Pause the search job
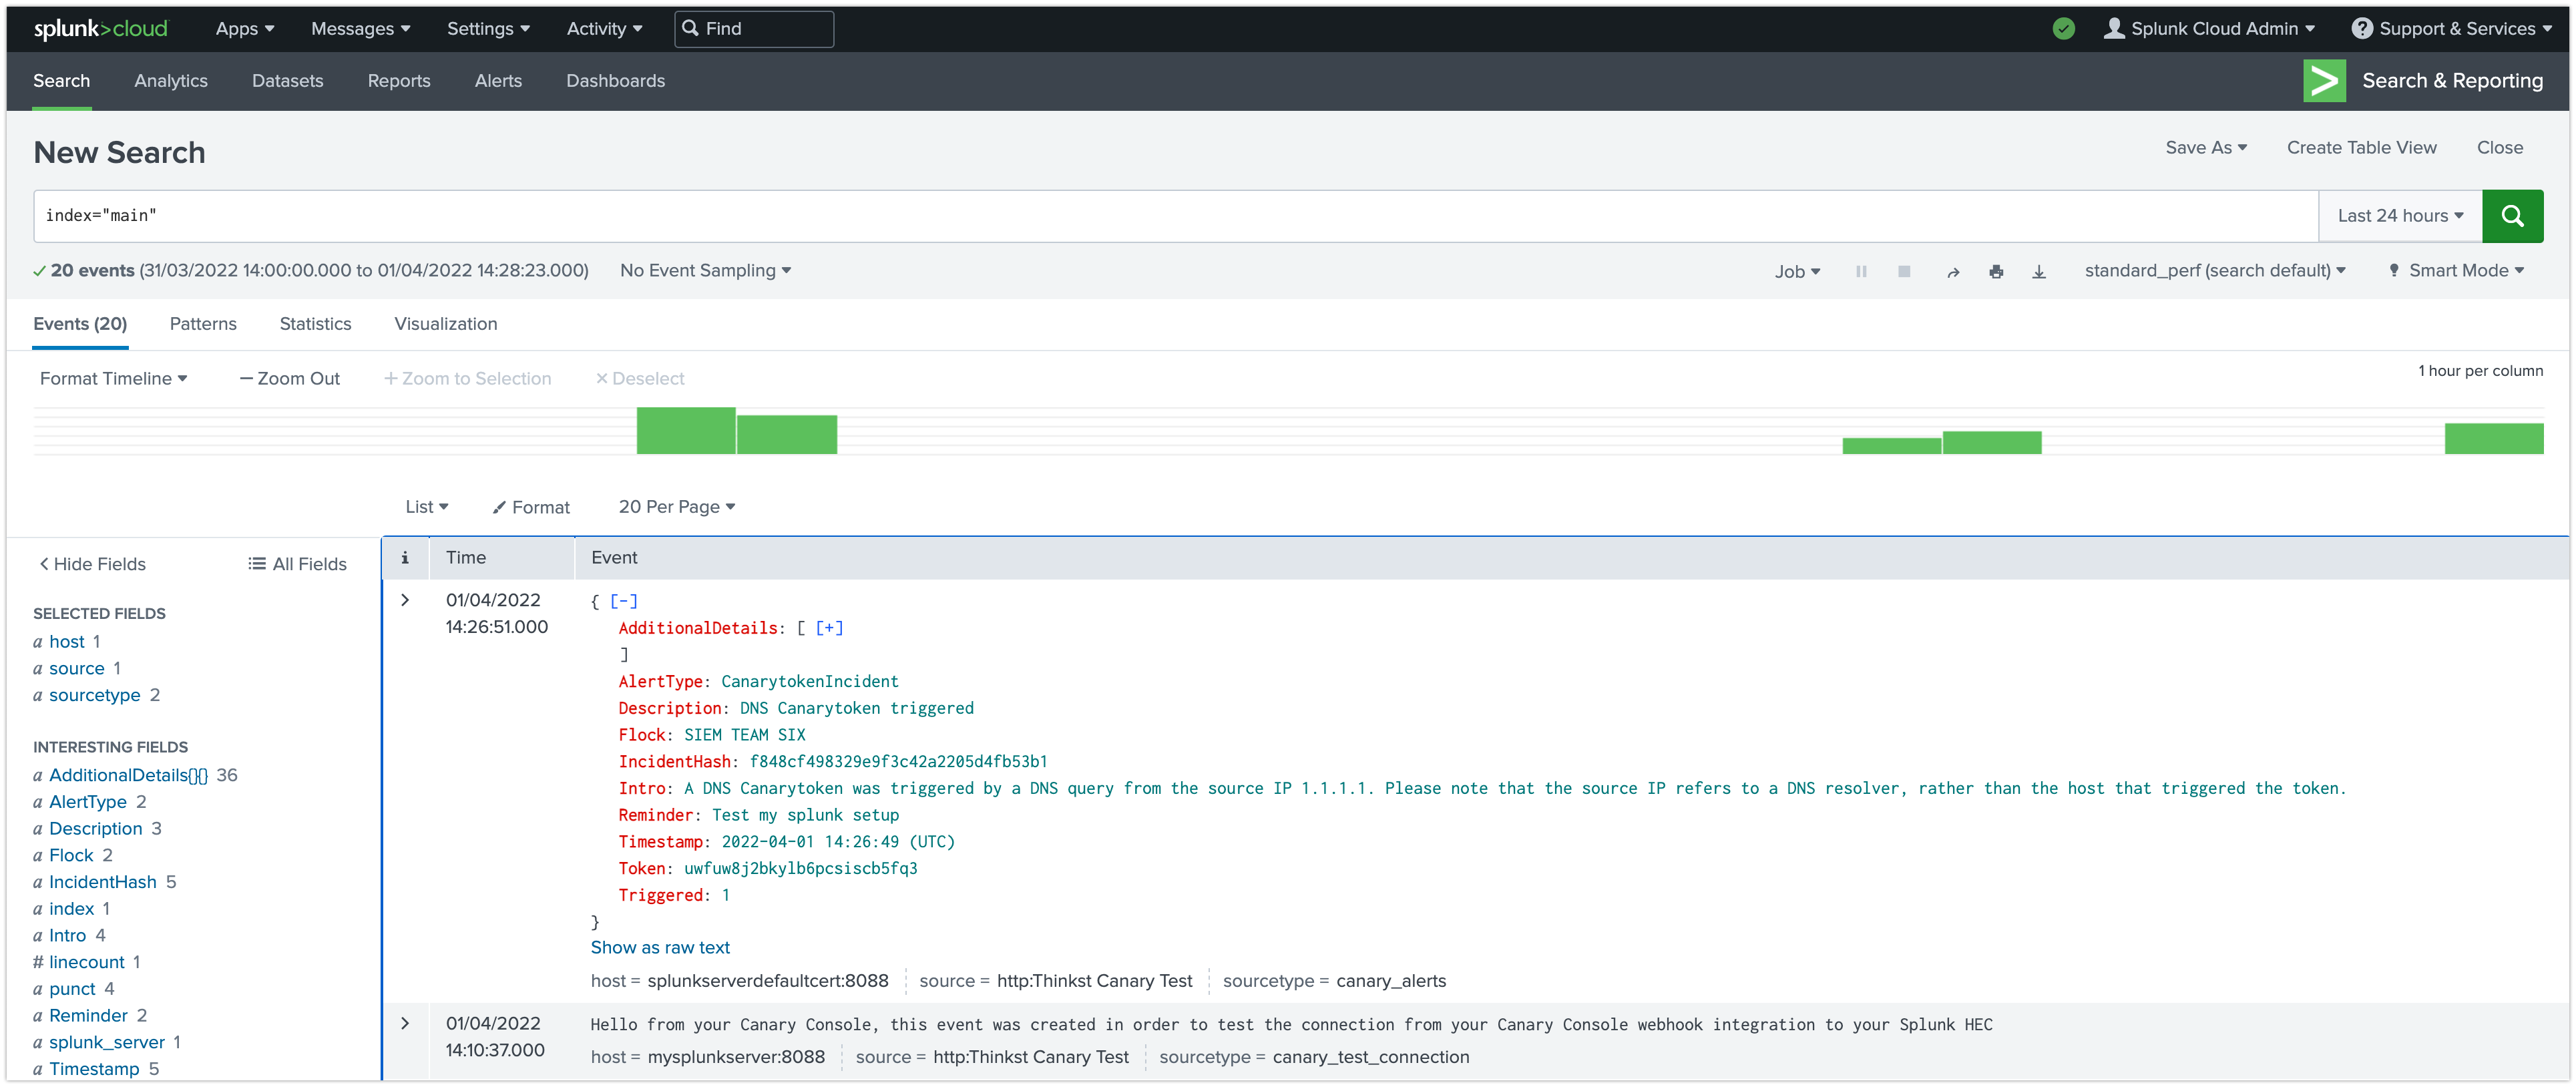Viewport: 2576px width, 1087px height. coord(1861,271)
